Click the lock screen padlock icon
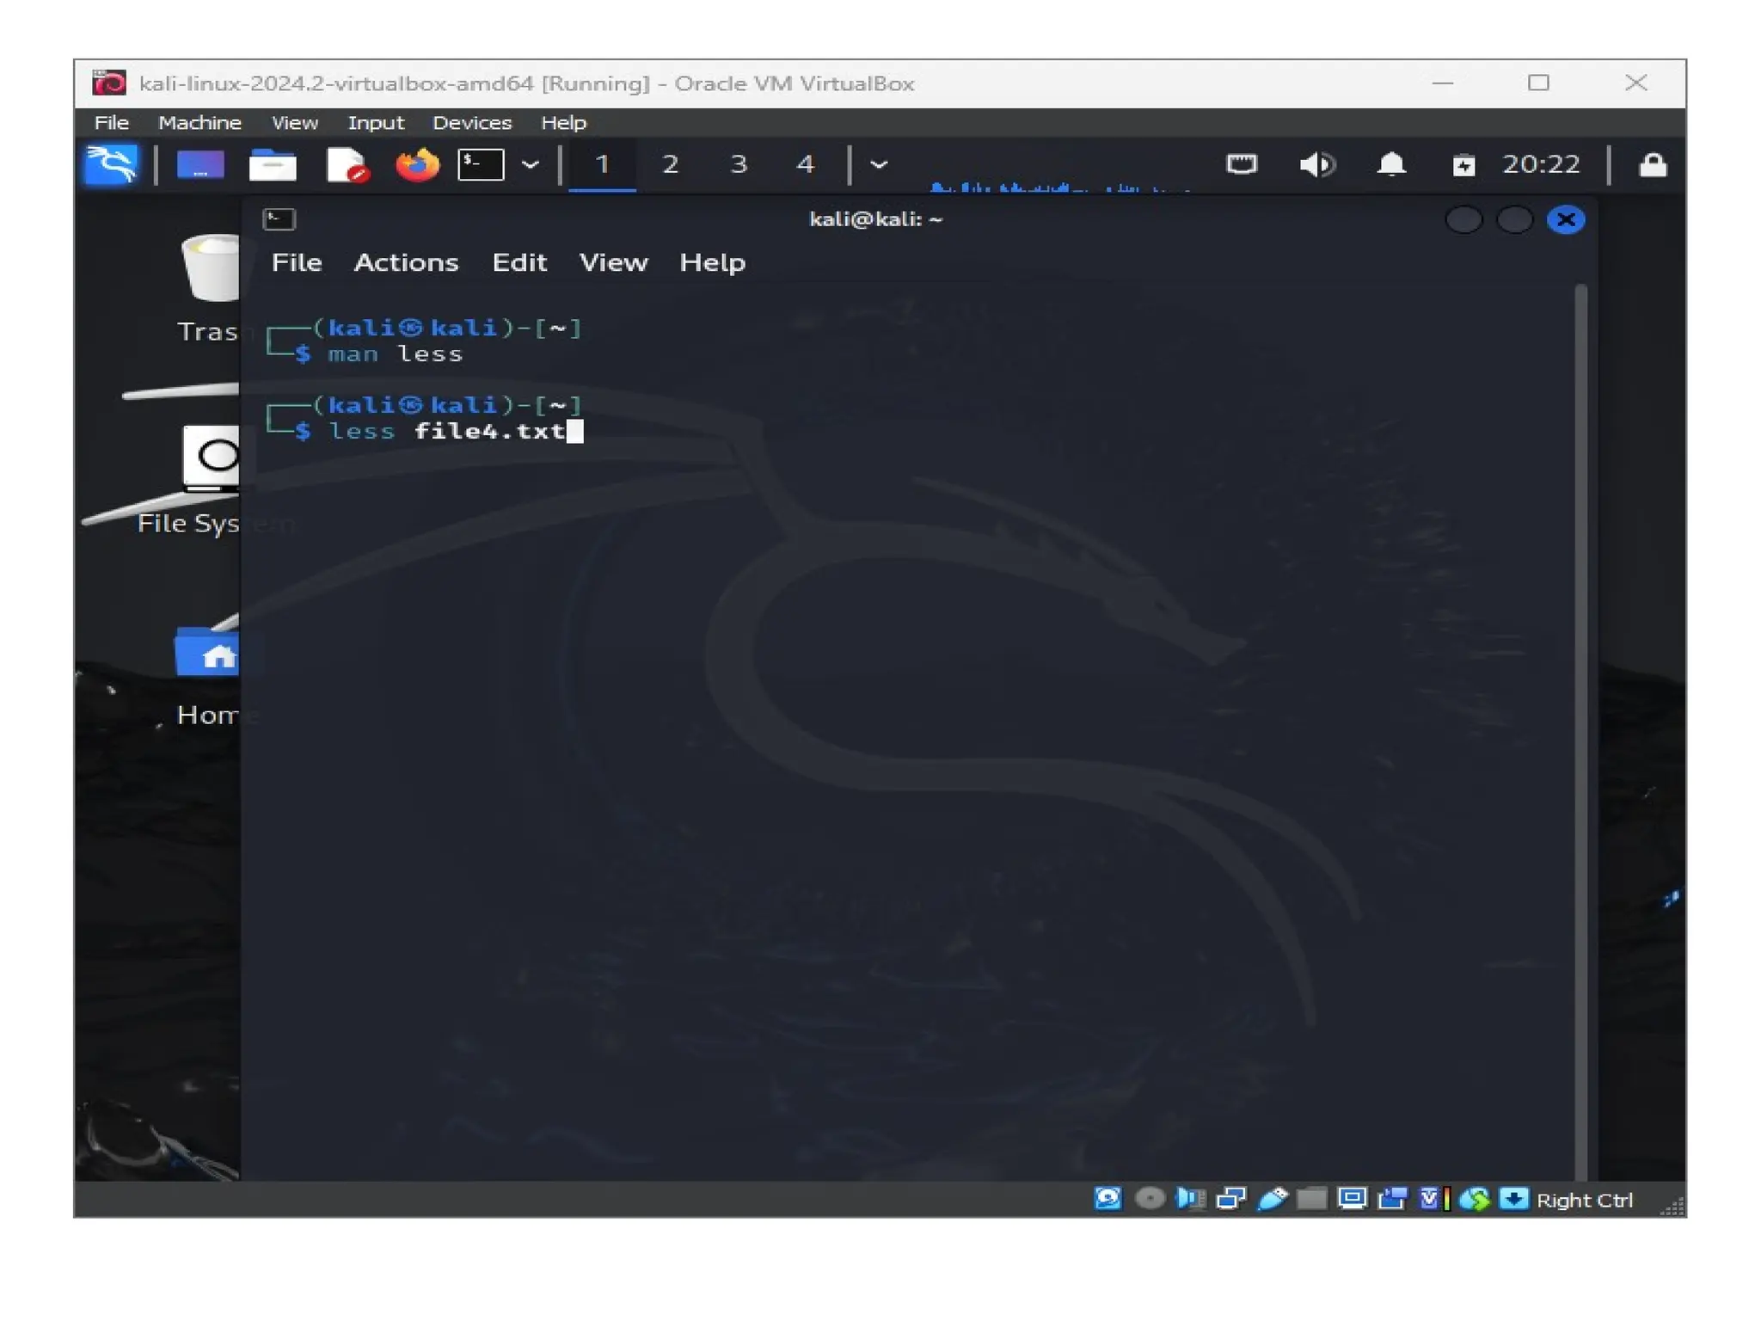1761x1321 pixels. coord(1652,164)
